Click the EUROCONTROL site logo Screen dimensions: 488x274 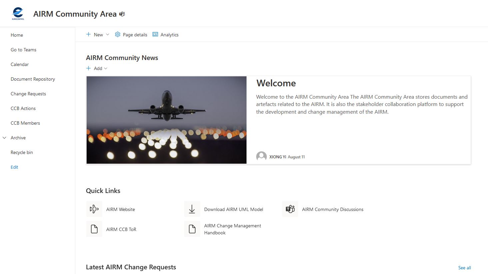point(18,14)
